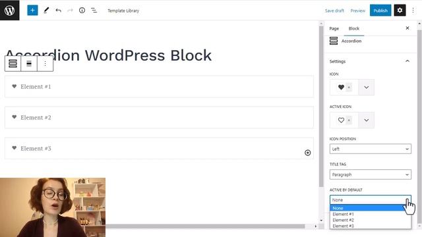Screen dimensions: 422x237
Task: Close the settings sidebar
Action: tap(407, 28)
